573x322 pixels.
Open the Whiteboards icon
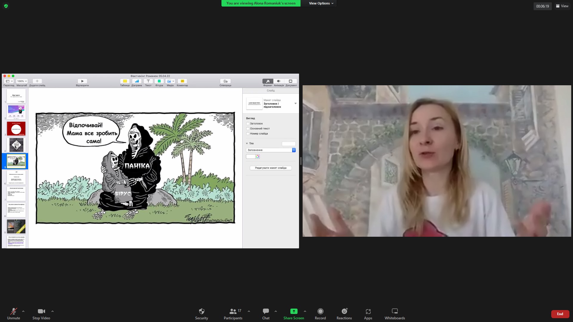point(395,311)
